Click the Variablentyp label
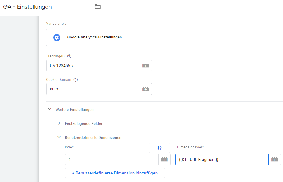The width and height of the screenshot is (283, 182). coord(56,24)
